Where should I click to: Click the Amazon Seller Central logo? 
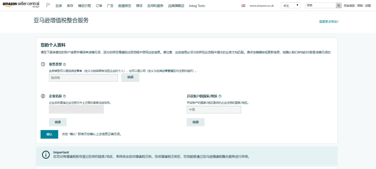coord(21,5)
